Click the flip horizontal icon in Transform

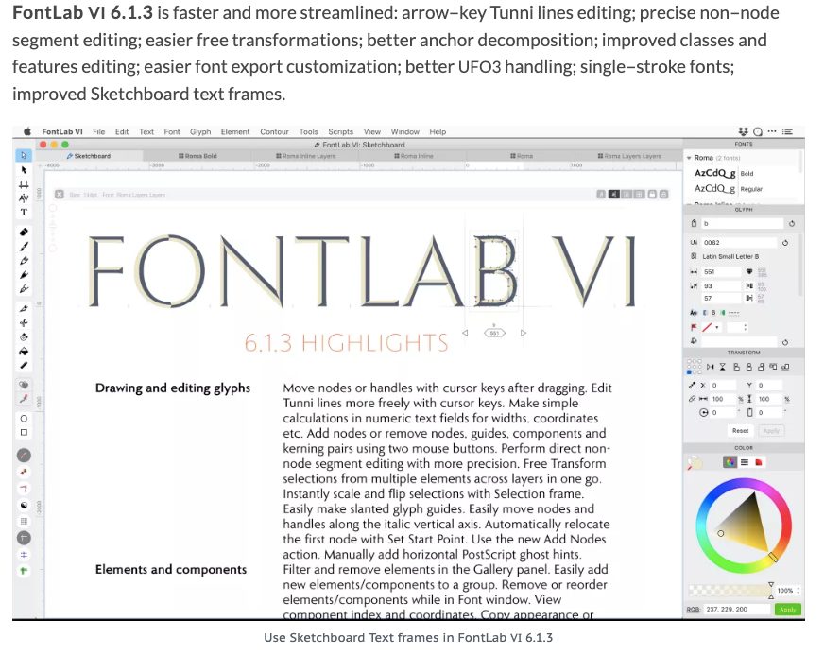pos(711,367)
